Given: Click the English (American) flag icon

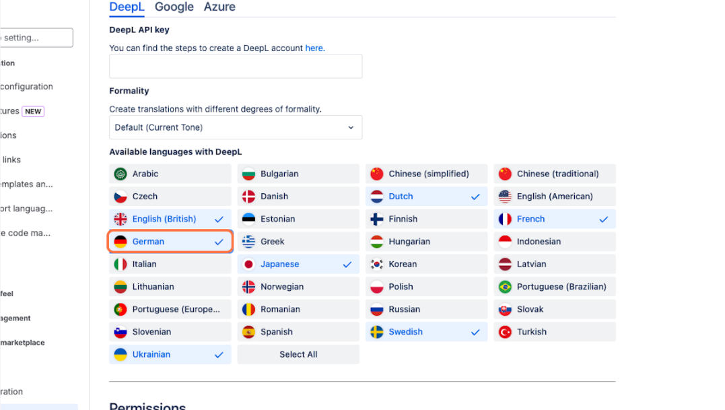Looking at the screenshot, I should (x=504, y=197).
